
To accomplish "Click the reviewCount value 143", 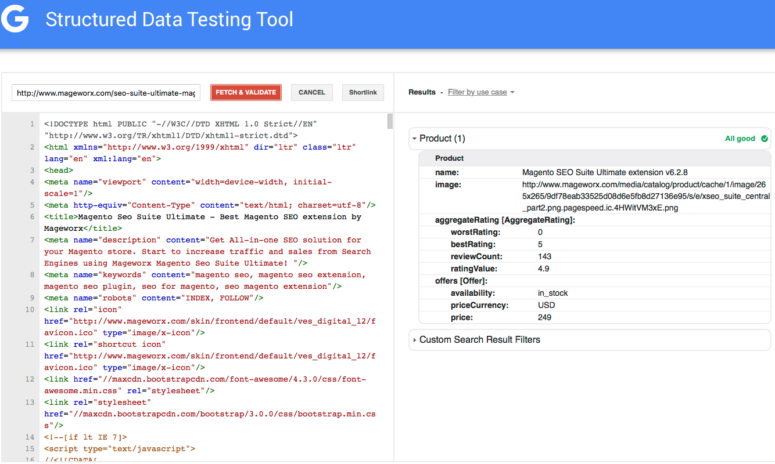I will (x=545, y=257).
